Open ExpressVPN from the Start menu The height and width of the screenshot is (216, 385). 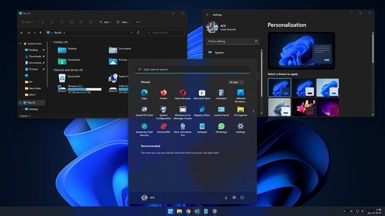coord(163,128)
